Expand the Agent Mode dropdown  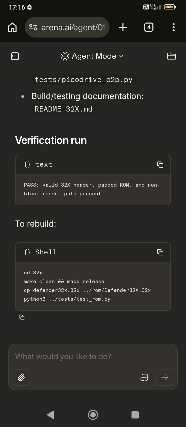coord(92,56)
